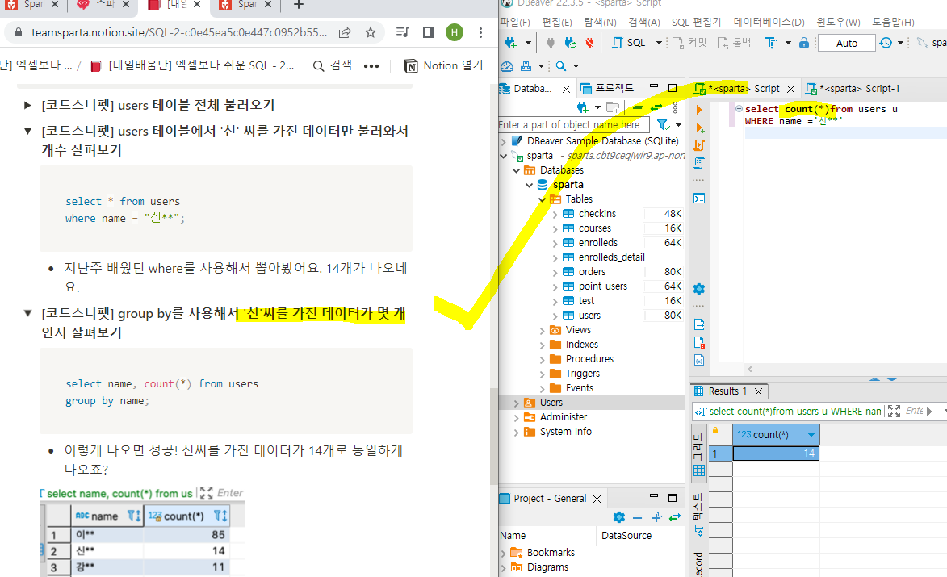947x577 pixels.
Task: Select the enrolleds_detail table
Action: point(611,257)
